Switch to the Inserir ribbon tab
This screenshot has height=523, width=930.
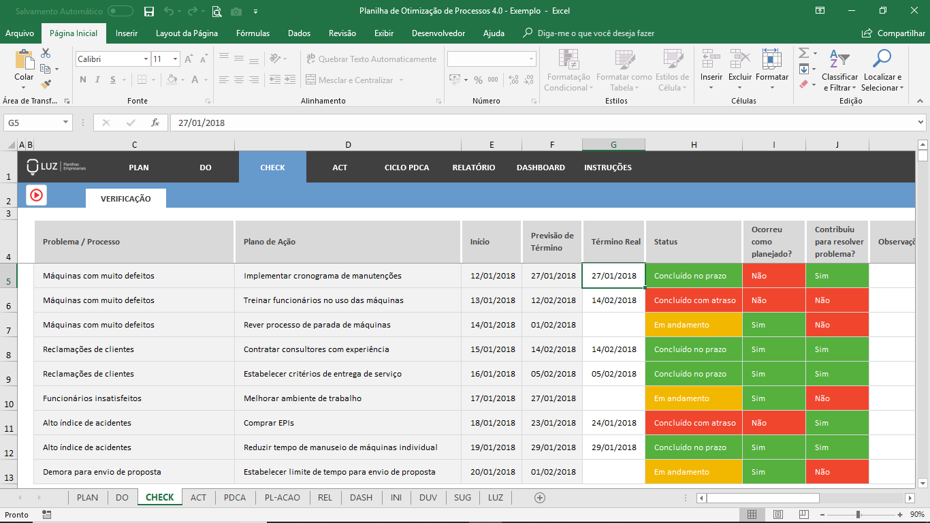click(x=127, y=33)
